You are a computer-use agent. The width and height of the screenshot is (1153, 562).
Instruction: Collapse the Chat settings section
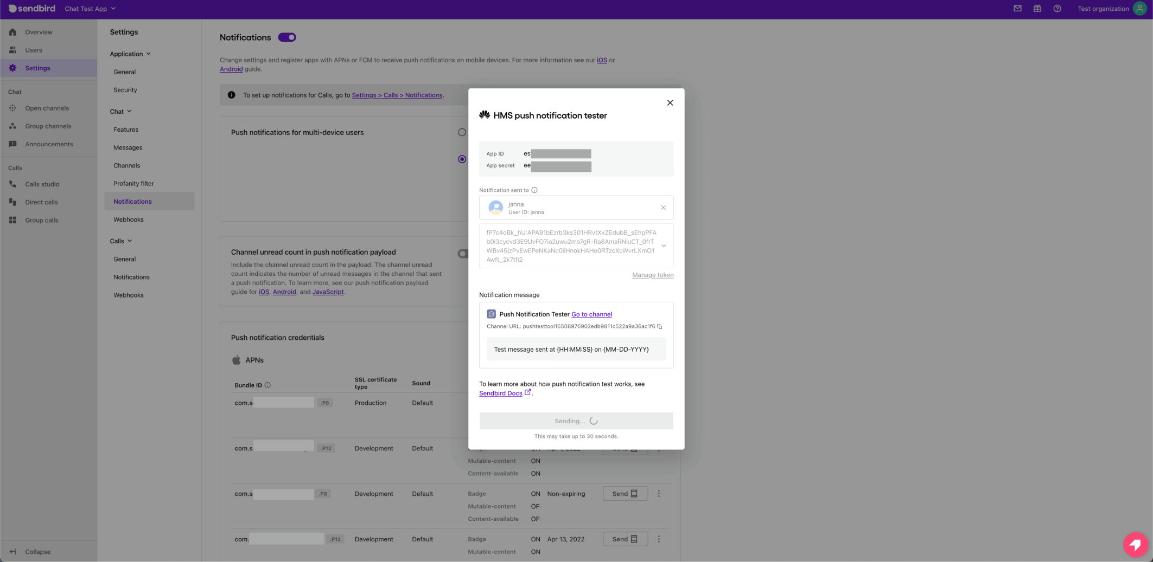coord(120,111)
